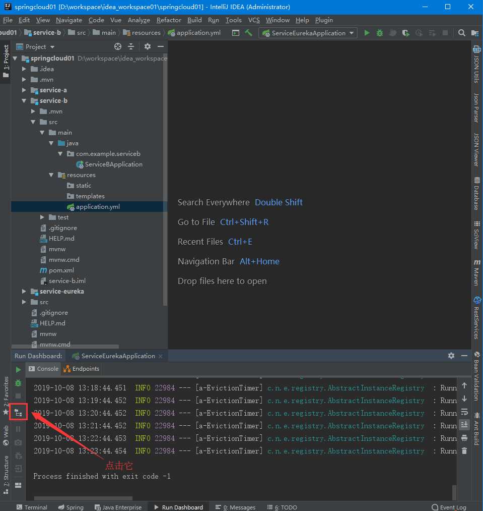Screen dimensions: 483x511
Task: Toggle scroll to end of console
Action: [x=464, y=424]
